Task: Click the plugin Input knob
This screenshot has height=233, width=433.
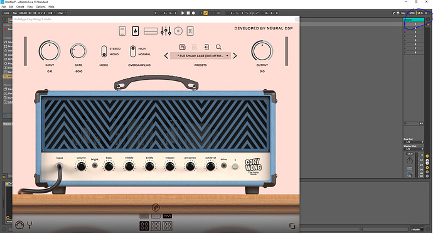Action: pyautogui.click(x=50, y=51)
